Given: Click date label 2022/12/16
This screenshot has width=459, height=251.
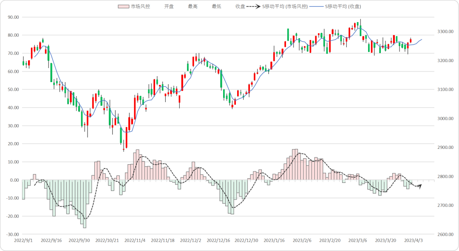Looking at the screenshot, I should 218,240.
